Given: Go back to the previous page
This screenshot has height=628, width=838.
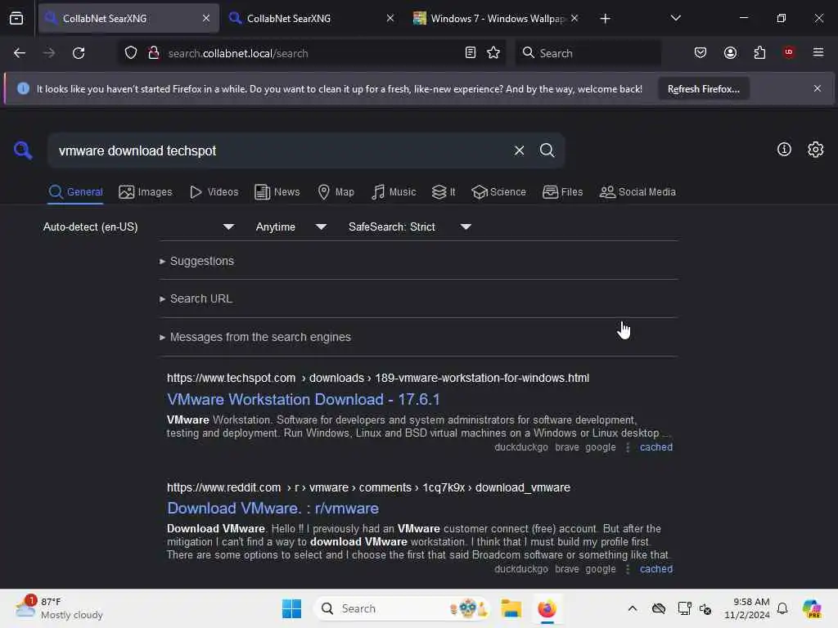Looking at the screenshot, I should (20, 53).
